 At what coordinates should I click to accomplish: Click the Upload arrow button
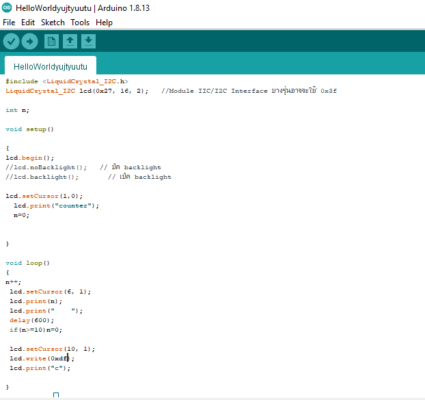29,42
